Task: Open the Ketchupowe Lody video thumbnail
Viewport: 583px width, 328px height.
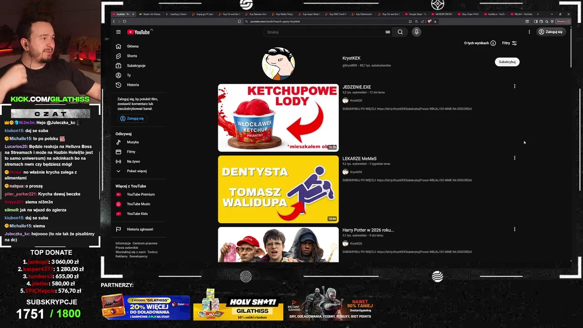Action: (x=278, y=118)
